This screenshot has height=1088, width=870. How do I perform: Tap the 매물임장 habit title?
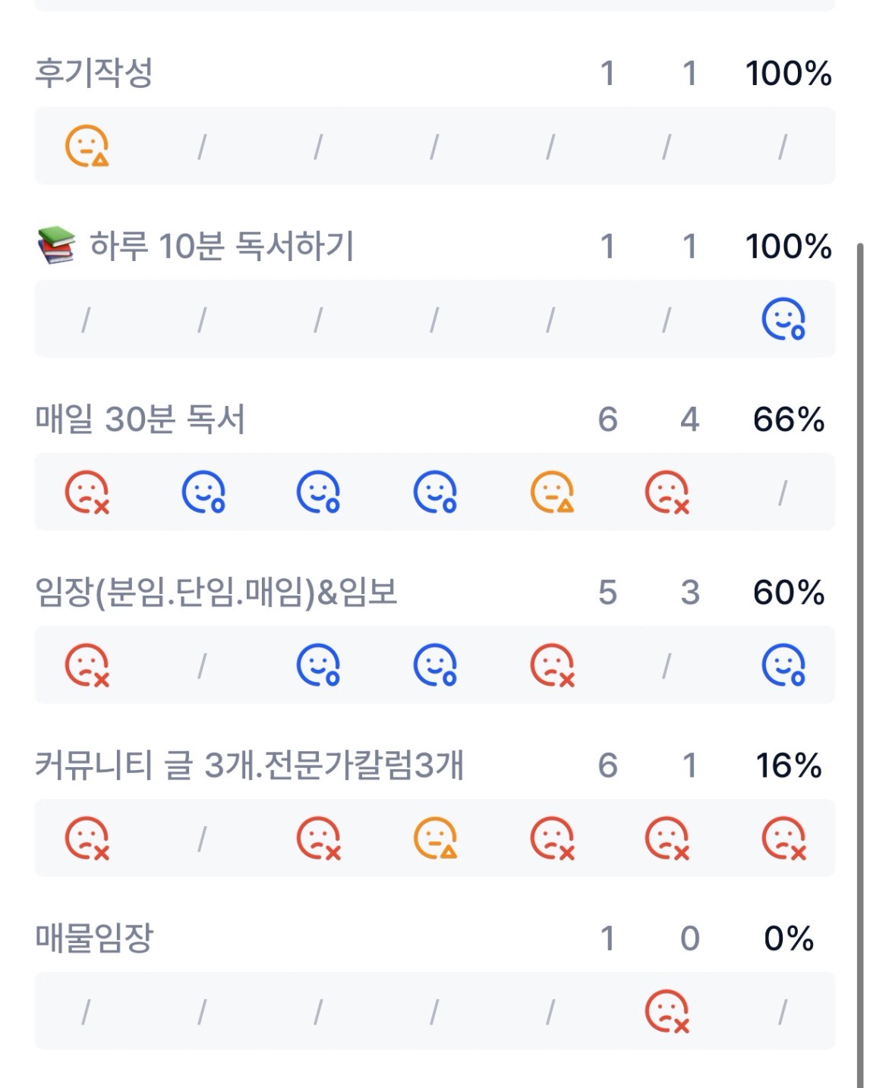coord(94,939)
